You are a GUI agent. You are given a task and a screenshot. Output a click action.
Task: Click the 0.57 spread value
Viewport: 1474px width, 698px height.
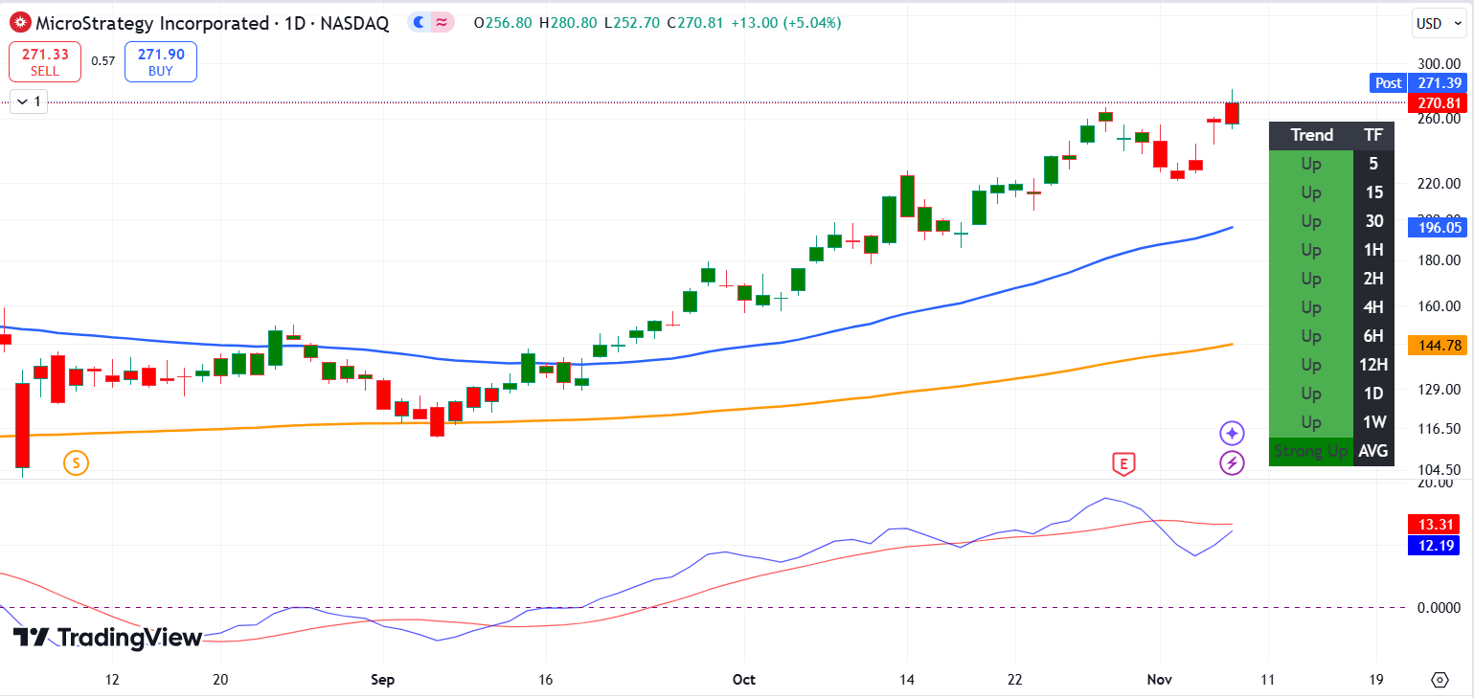(103, 61)
